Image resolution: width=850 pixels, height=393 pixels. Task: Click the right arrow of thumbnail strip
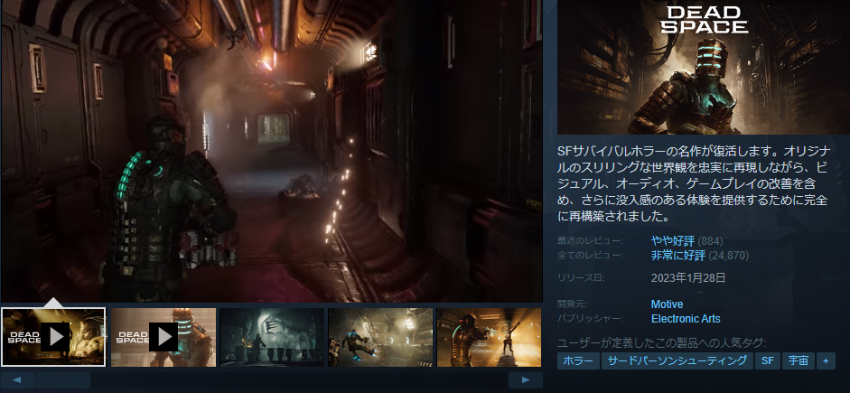coord(526,380)
